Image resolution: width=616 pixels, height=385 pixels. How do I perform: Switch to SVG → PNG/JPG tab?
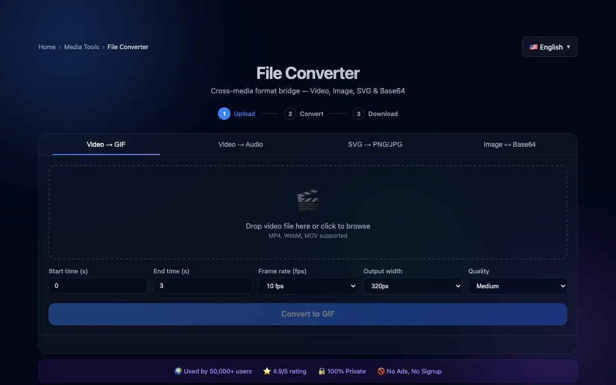pyautogui.click(x=375, y=144)
